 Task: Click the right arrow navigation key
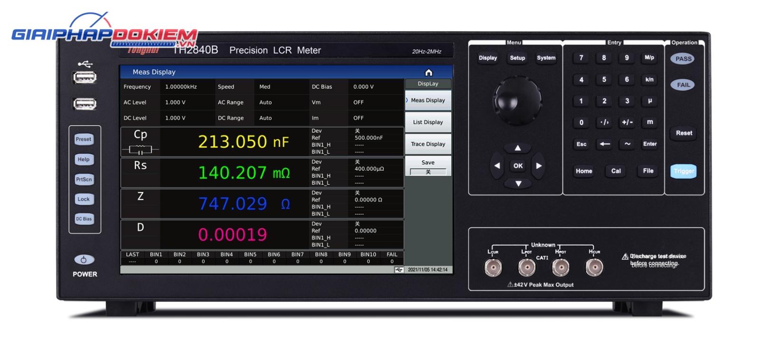click(x=539, y=165)
